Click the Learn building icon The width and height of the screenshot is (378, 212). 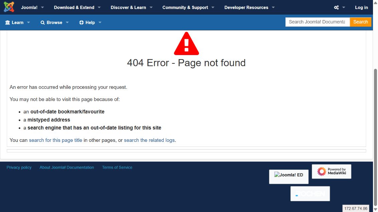click(7, 22)
